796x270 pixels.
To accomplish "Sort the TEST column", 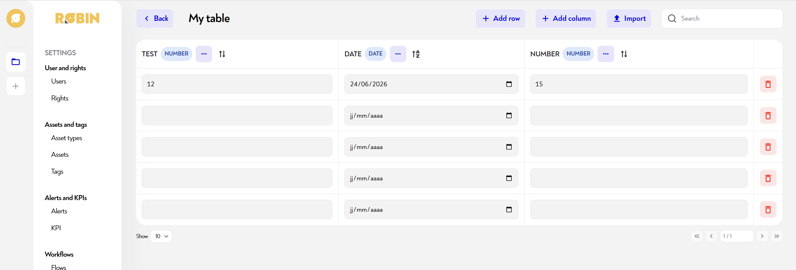I will 222,54.
